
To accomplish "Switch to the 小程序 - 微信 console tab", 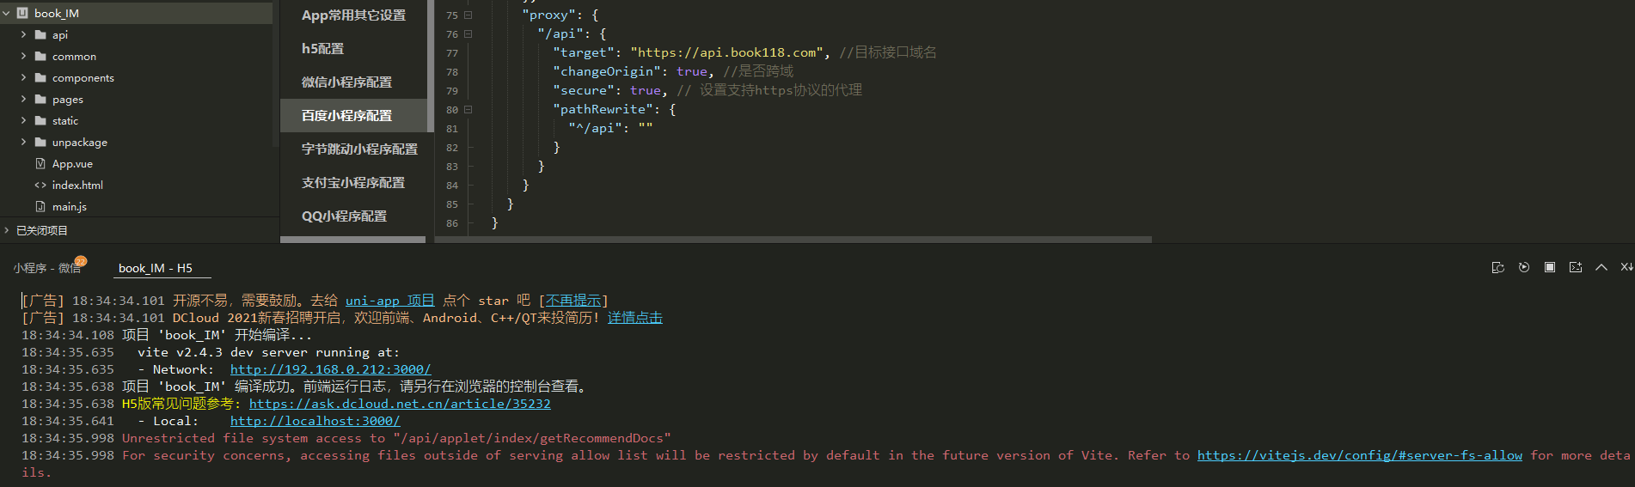I will tap(46, 268).
